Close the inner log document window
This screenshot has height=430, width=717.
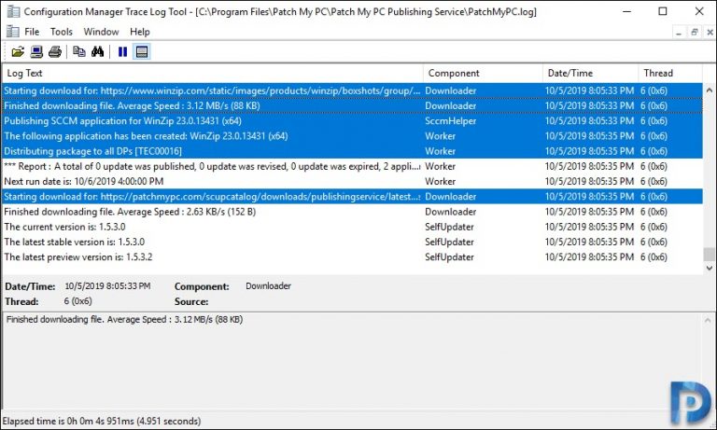[x=710, y=33]
